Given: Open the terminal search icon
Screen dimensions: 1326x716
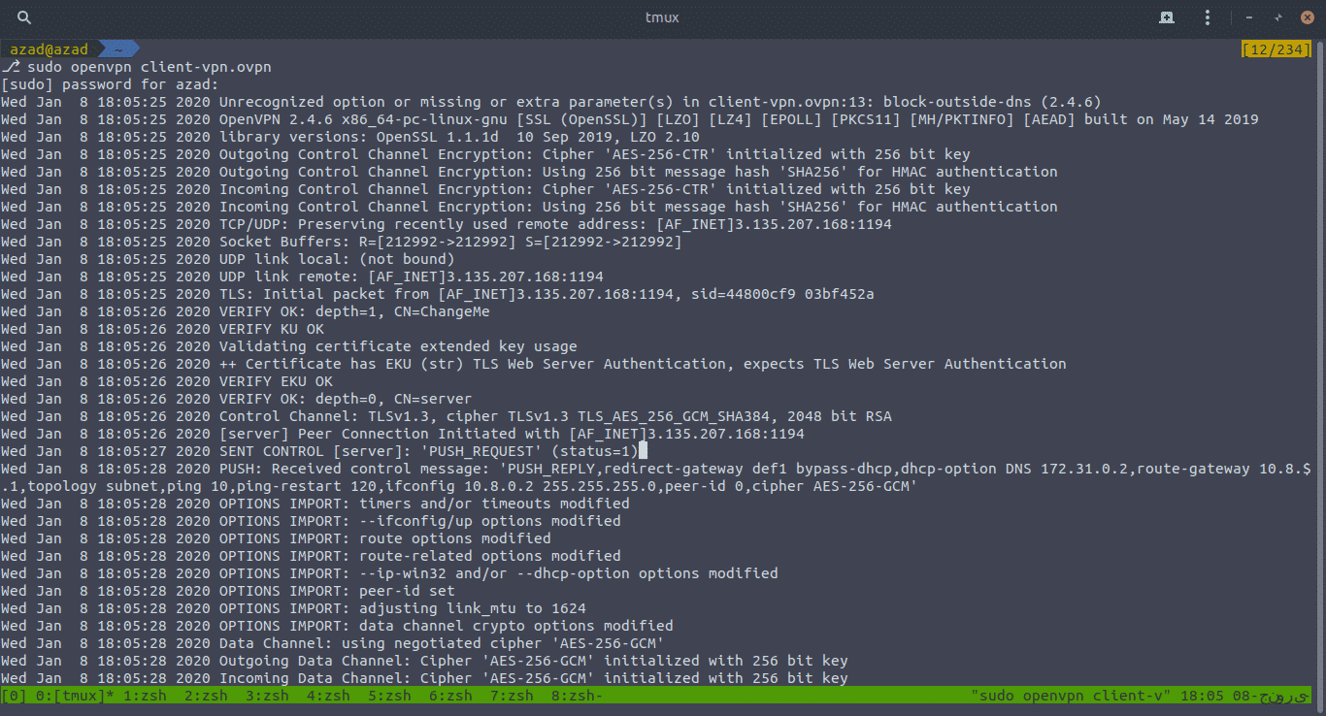Looking at the screenshot, I should (24, 17).
